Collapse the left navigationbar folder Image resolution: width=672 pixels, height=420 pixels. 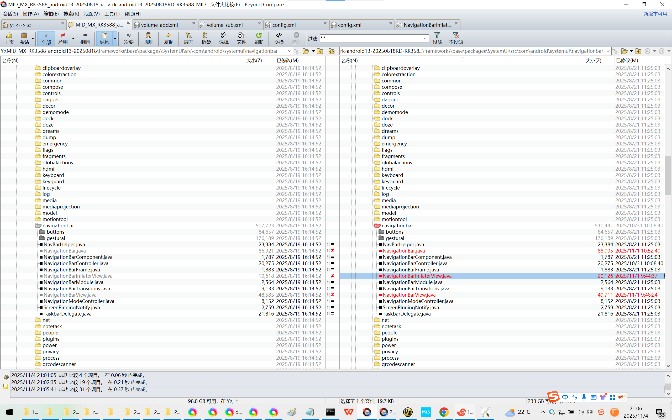click(x=38, y=225)
